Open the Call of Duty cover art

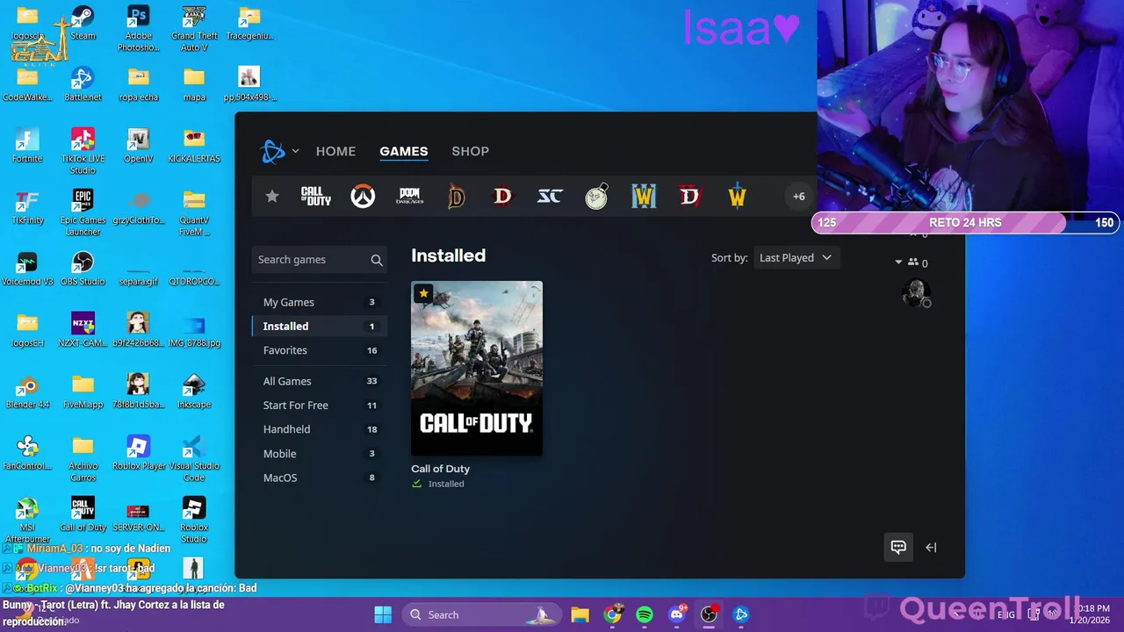(477, 369)
